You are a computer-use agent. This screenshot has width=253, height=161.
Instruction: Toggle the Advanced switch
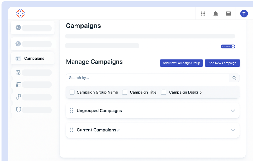(228, 46)
